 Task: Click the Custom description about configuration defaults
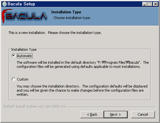tap(82, 90)
